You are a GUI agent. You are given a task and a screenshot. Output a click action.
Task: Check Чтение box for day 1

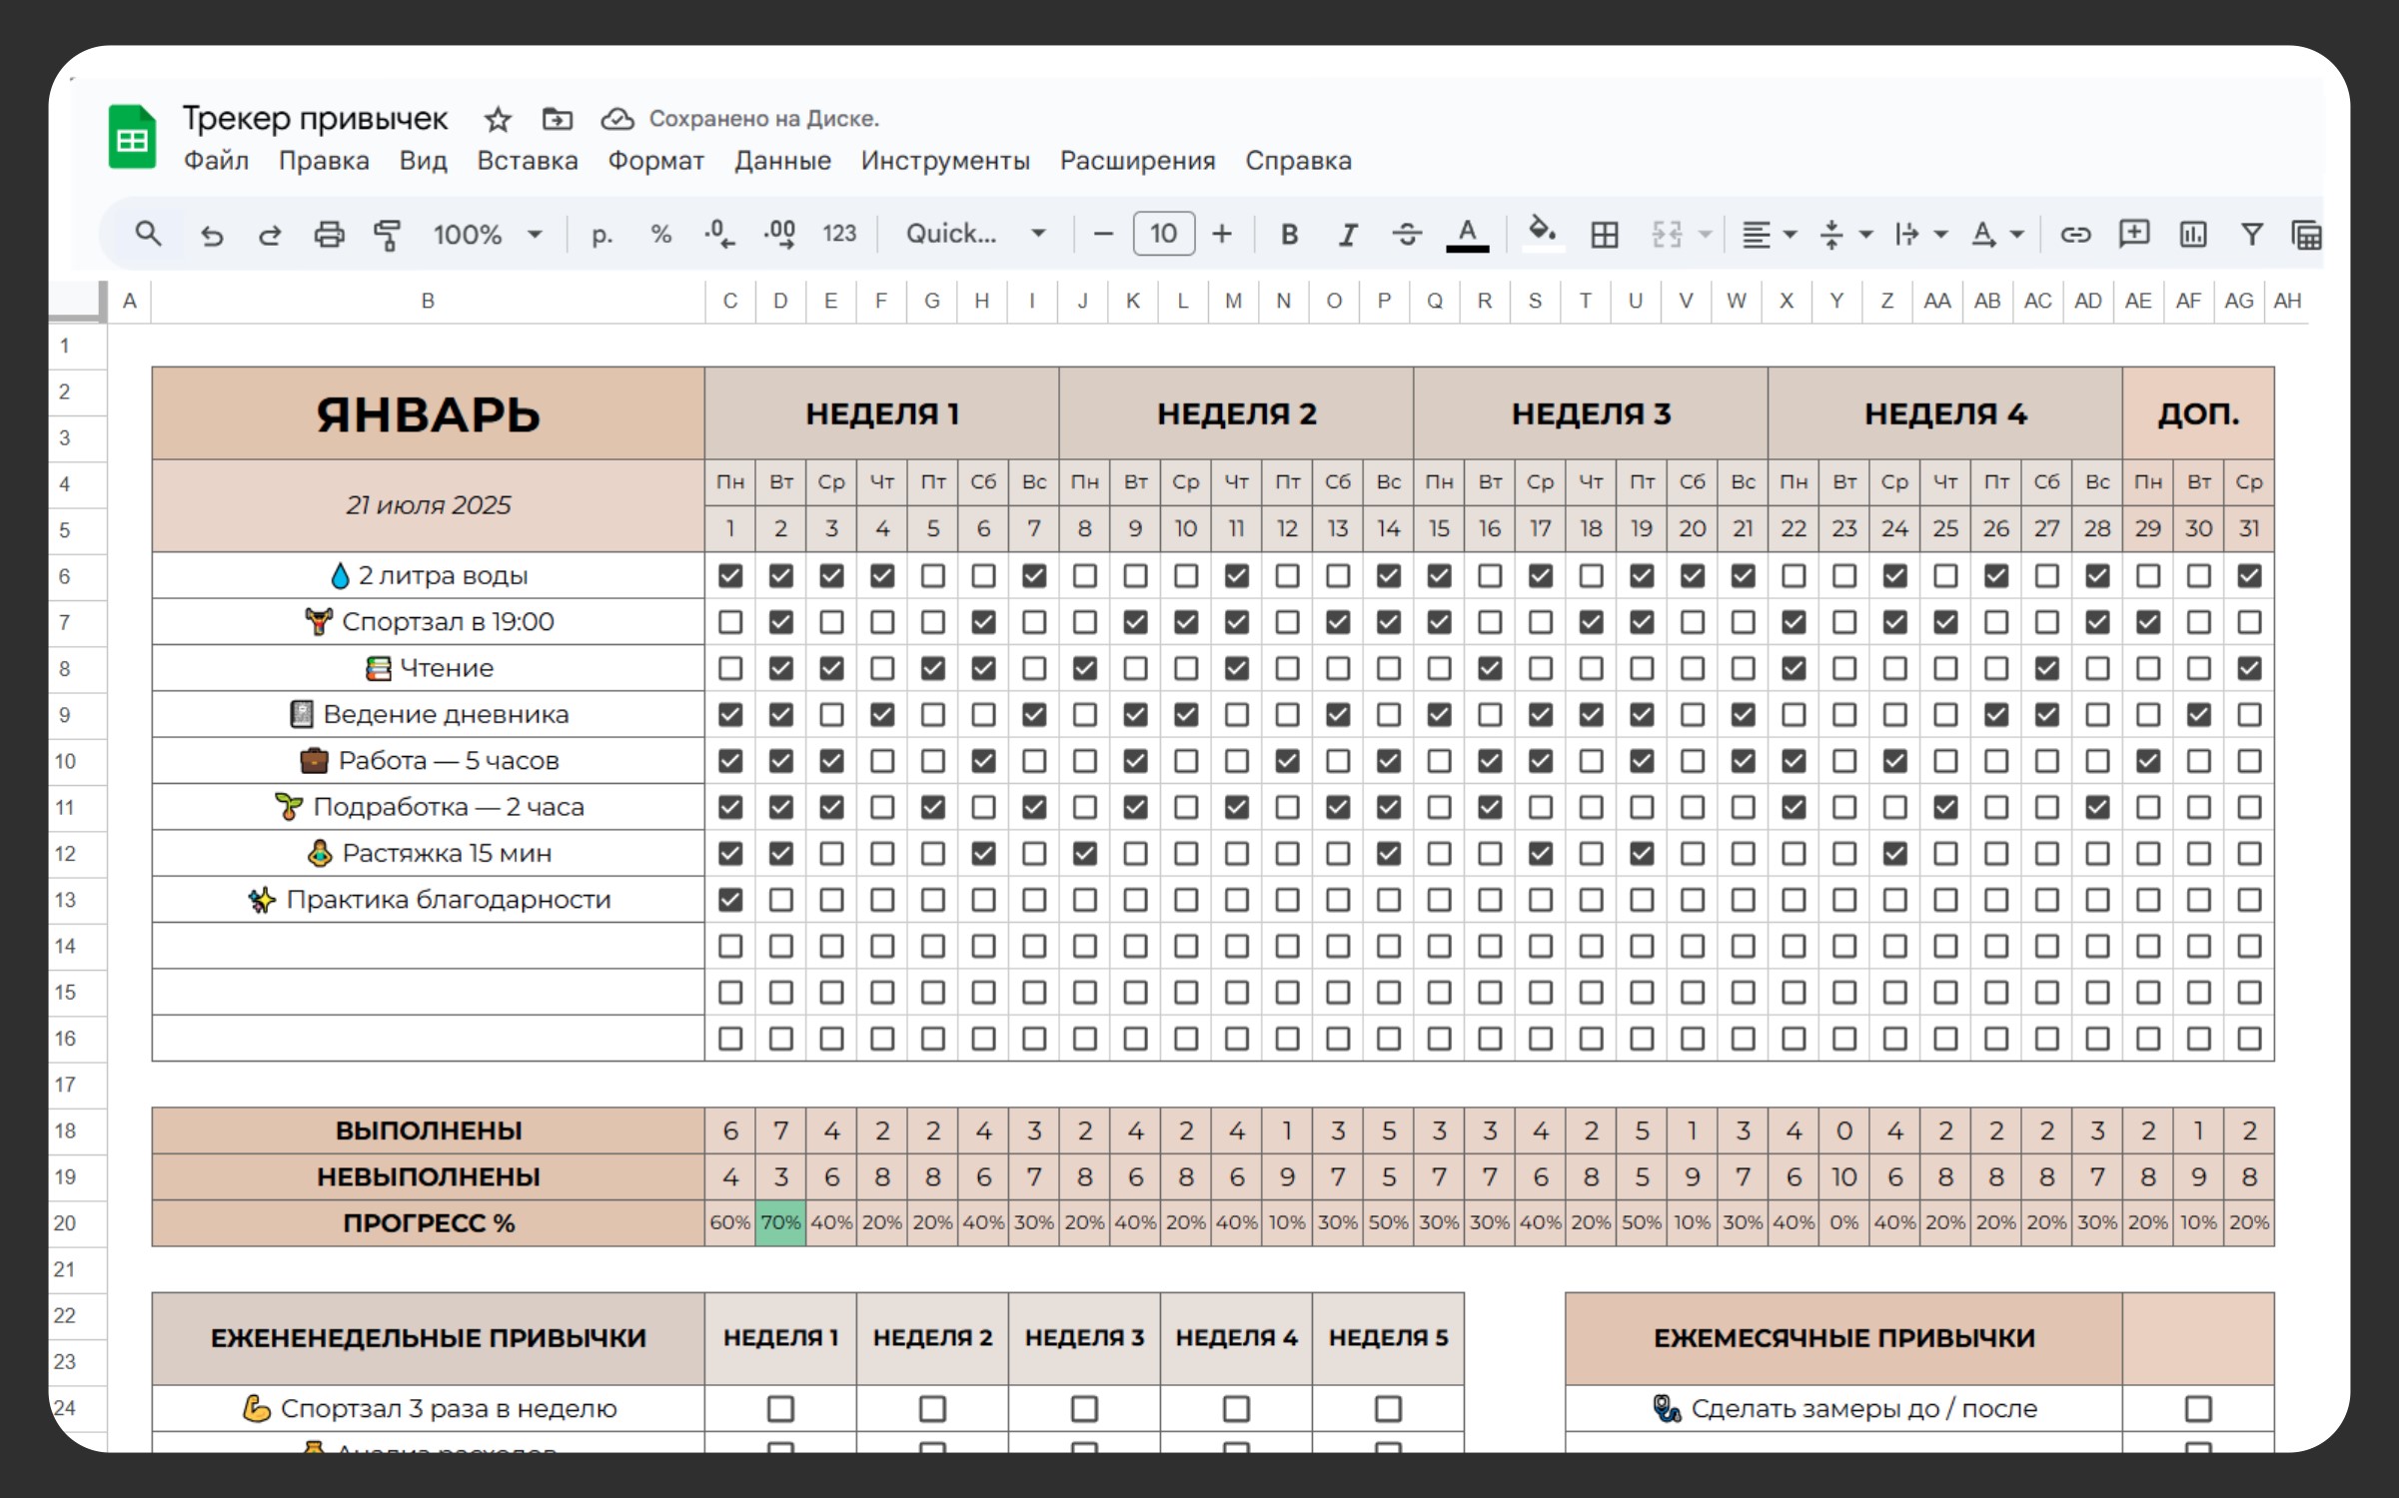click(x=730, y=668)
